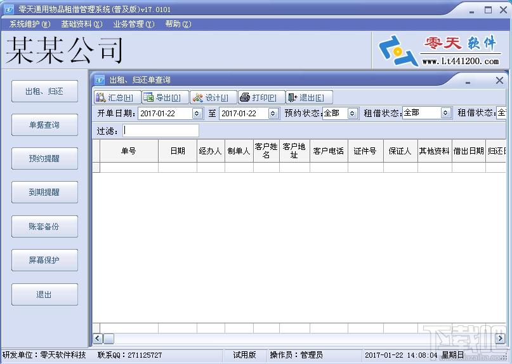The height and width of the screenshot is (364, 512).
Task: Open the 基础资料 menu
Action: [x=82, y=24]
